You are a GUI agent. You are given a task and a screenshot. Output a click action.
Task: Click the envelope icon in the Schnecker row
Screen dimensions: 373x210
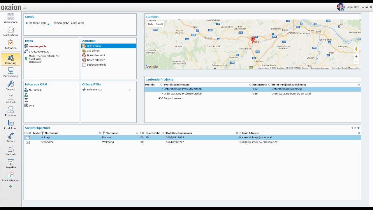point(28,142)
